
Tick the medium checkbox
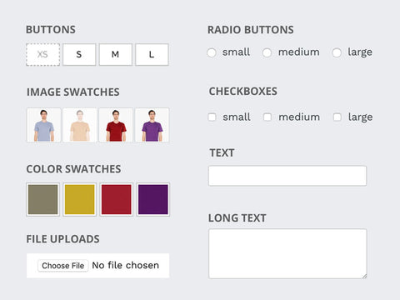coord(267,117)
